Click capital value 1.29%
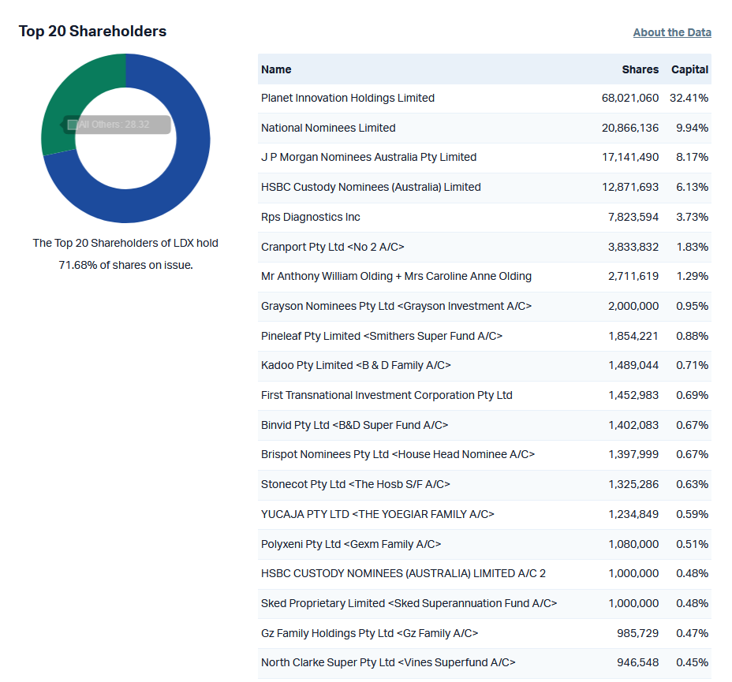Image resolution: width=732 pixels, height=682 pixels. (693, 276)
